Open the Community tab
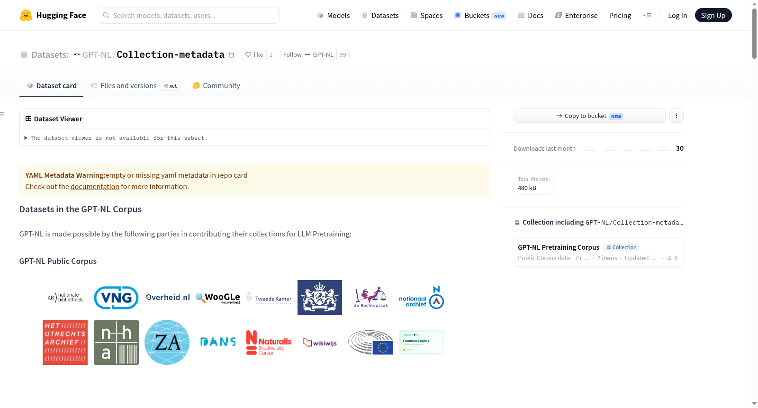 (x=217, y=86)
